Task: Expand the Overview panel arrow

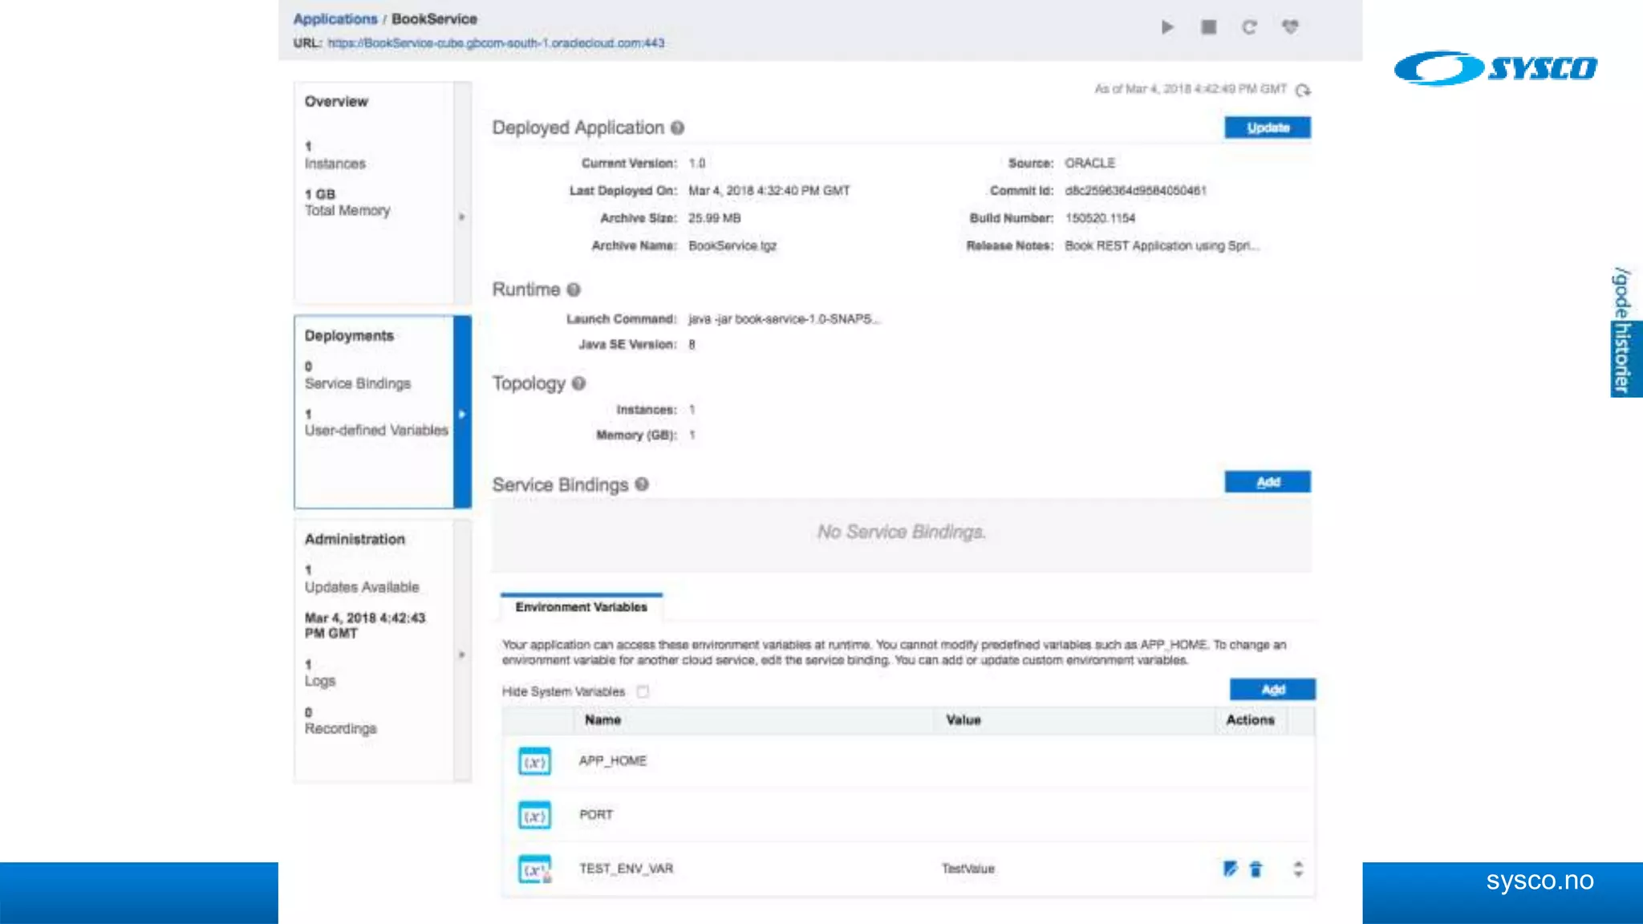Action: pyautogui.click(x=462, y=217)
